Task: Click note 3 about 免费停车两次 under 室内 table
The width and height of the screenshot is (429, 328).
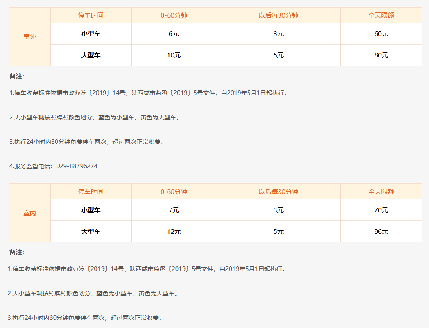Action: coord(85,318)
